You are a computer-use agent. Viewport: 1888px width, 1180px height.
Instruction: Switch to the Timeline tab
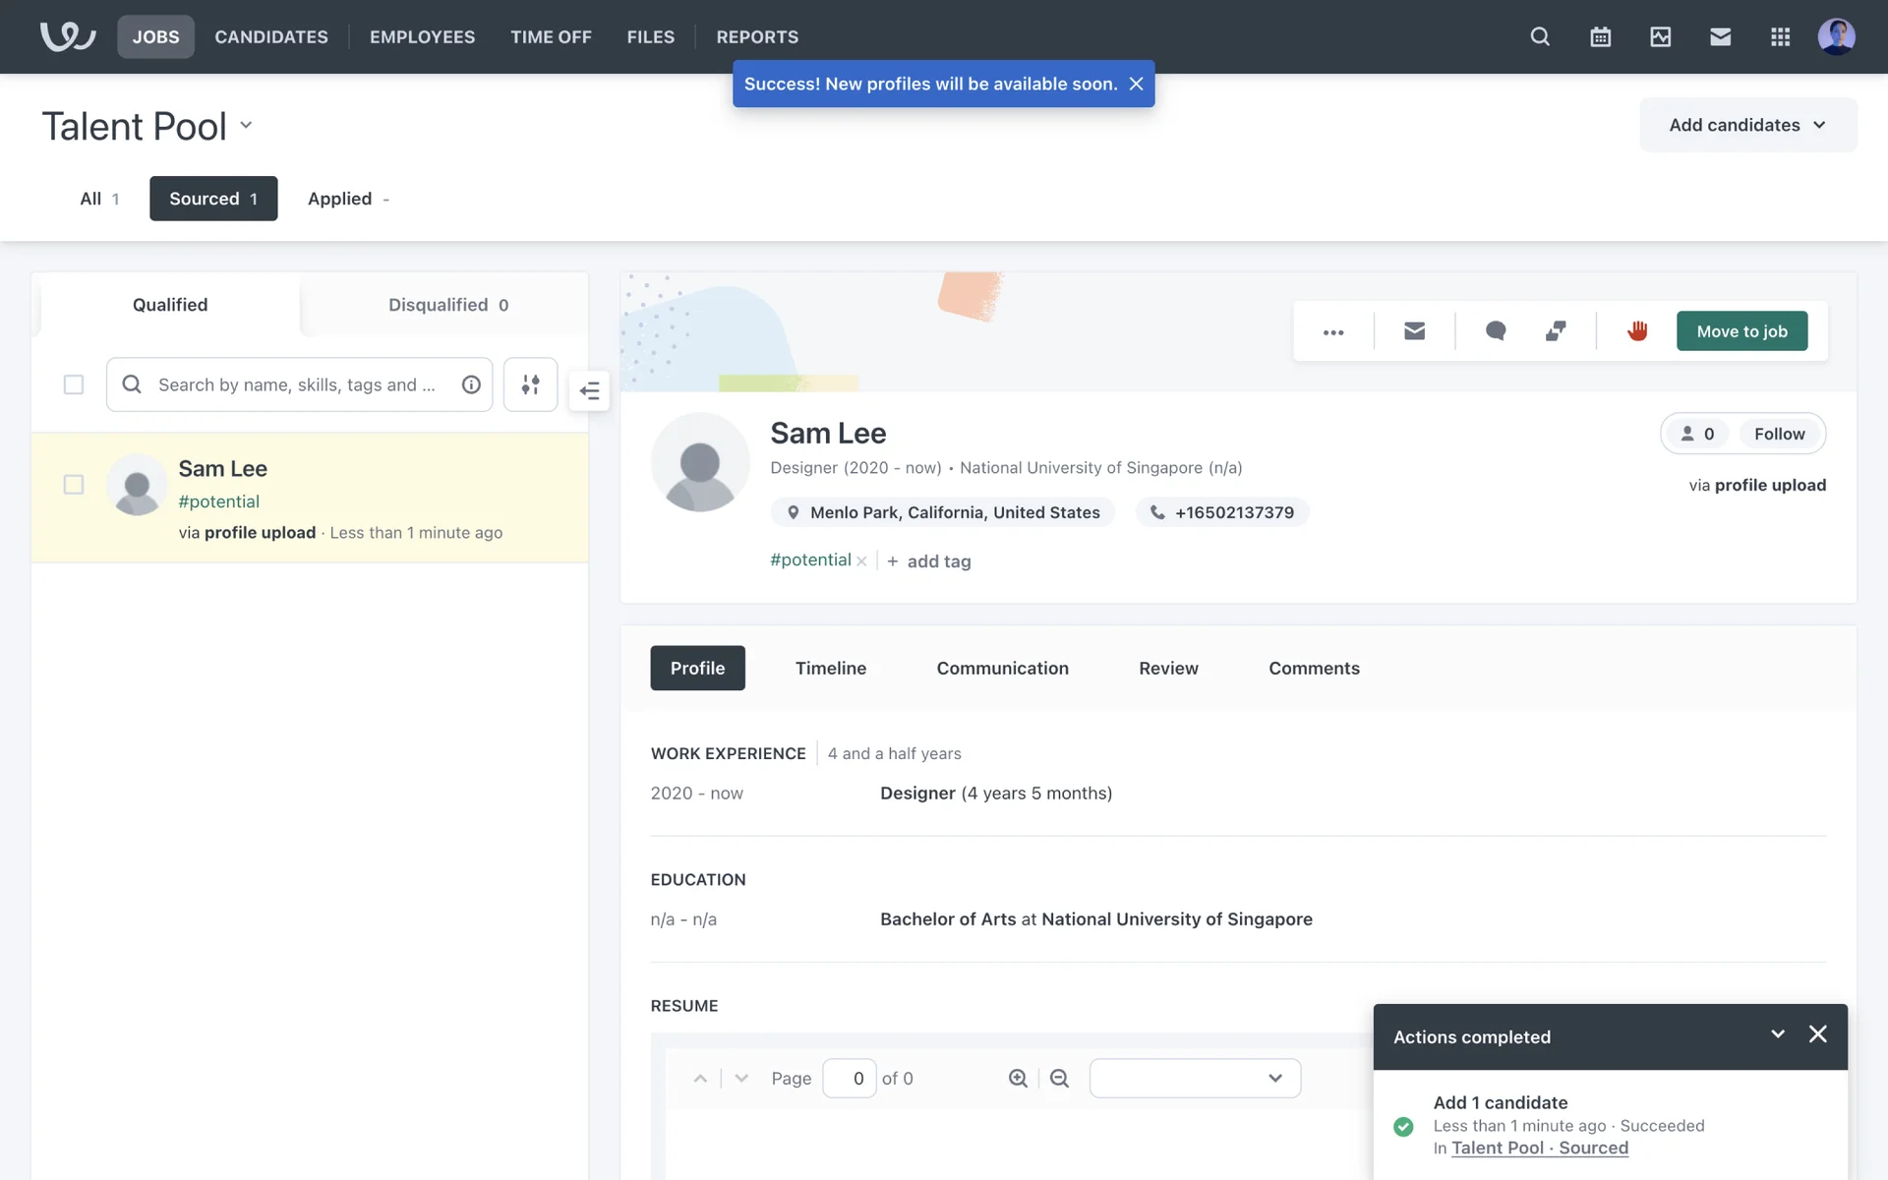click(830, 669)
